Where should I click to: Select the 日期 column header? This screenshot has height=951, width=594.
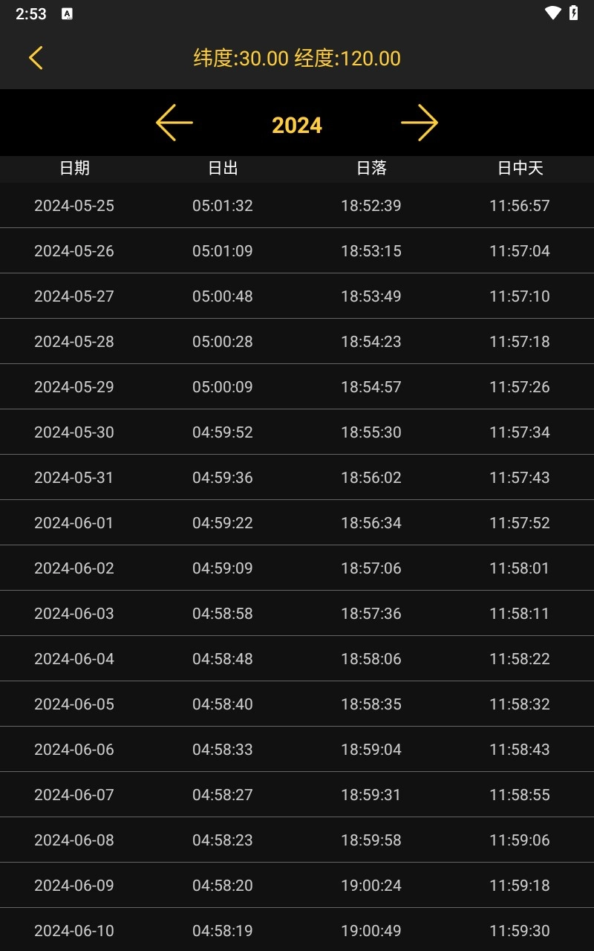[x=74, y=169]
